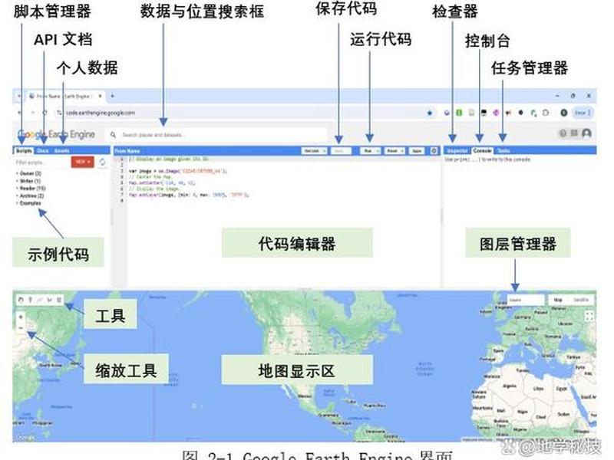Click the Apps button
Screen dimensions: 614x460
tap(417, 150)
